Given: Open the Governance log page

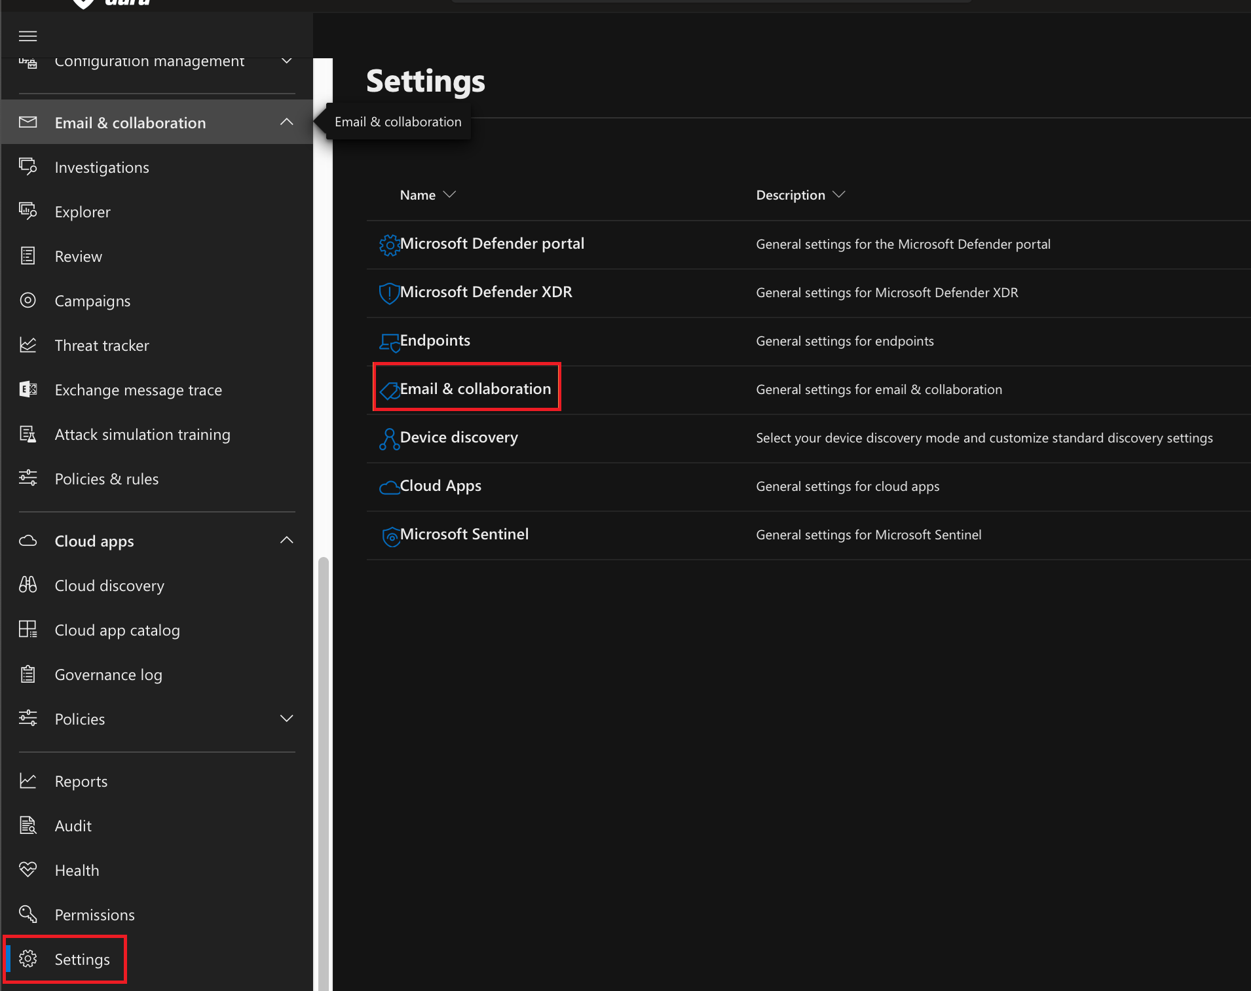Looking at the screenshot, I should click(x=109, y=675).
